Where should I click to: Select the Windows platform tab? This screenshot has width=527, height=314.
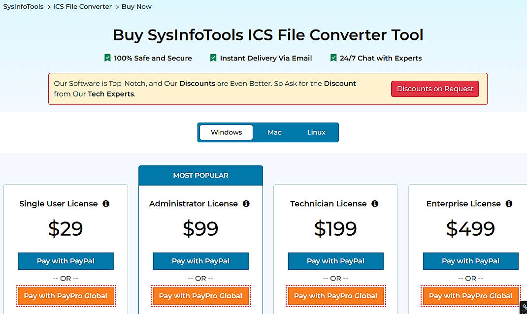(226, 132)
